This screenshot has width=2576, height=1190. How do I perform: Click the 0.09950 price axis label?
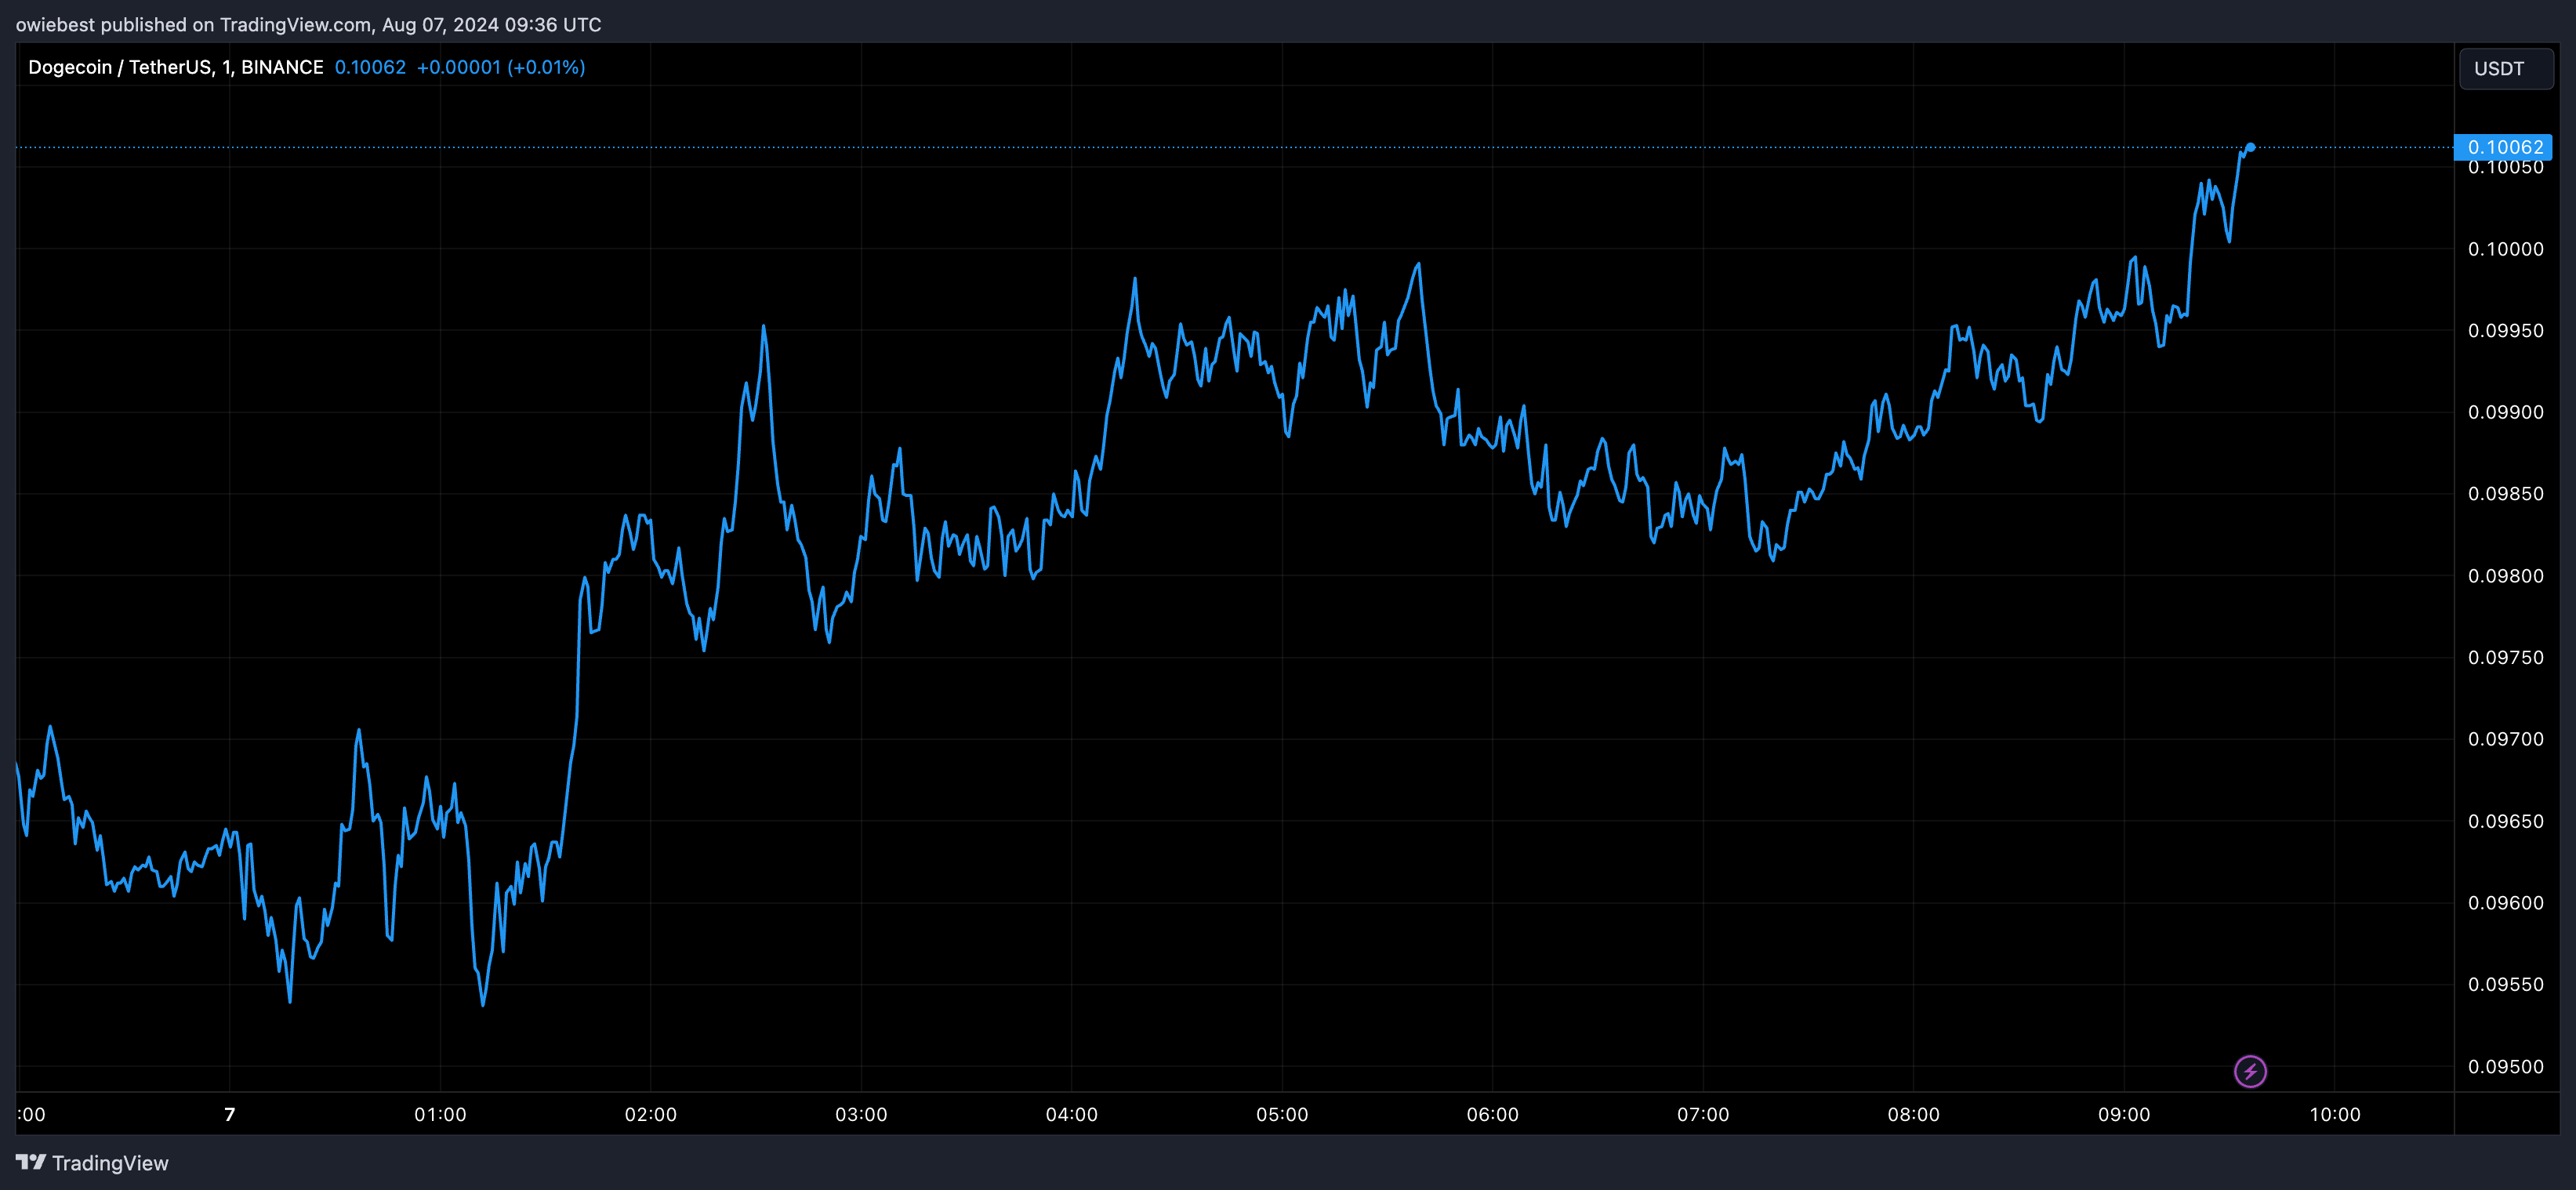(2505, 331)
